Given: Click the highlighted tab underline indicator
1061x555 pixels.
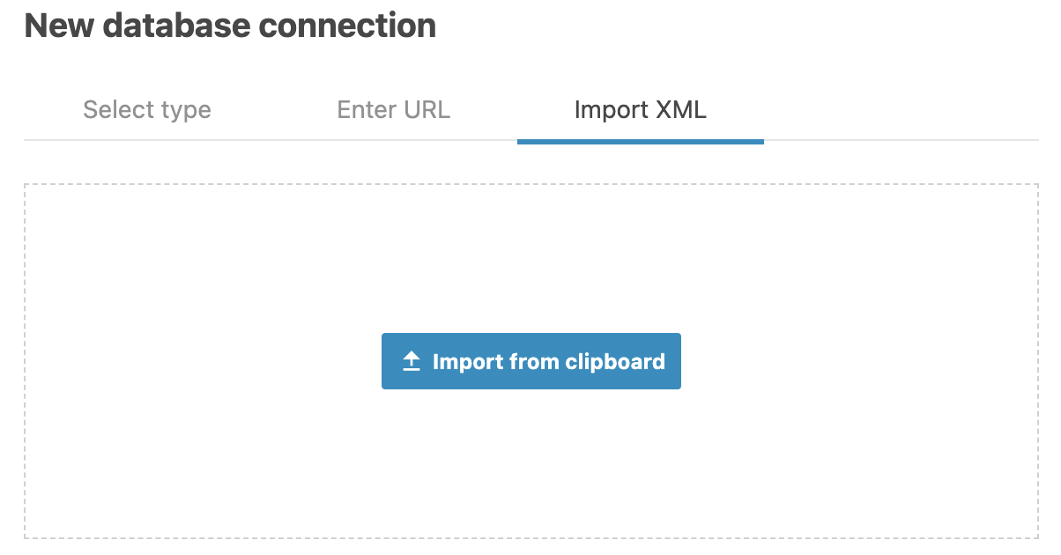Looking at the screenshot, I should pyautogui.click(x=641, y=139).
